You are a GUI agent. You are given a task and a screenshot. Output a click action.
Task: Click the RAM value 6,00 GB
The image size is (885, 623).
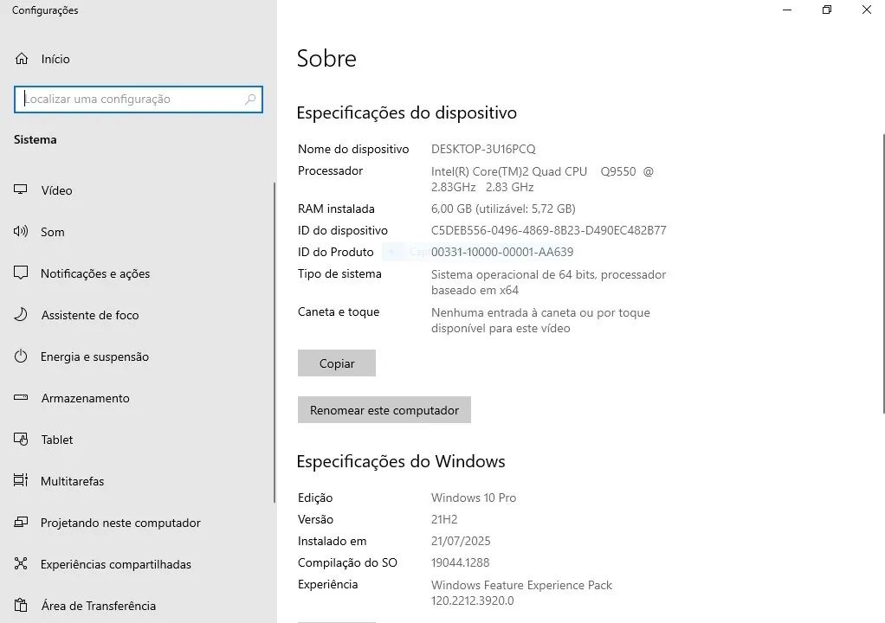tap(503, 209)
